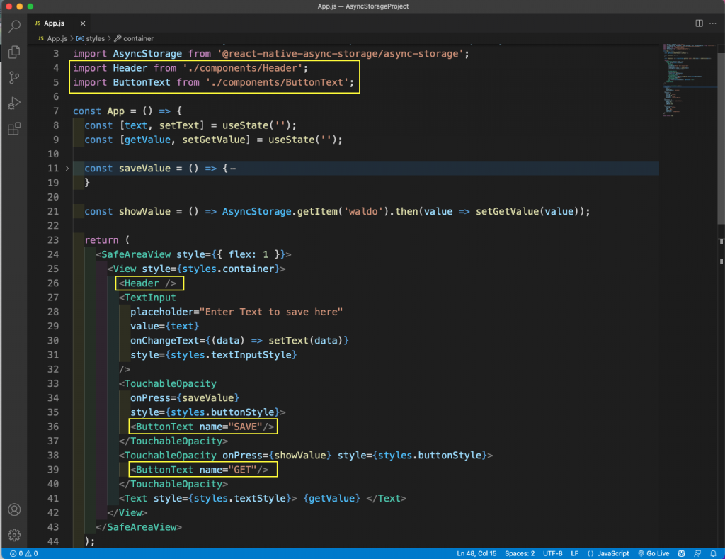Open the Search view in activity bar
Image resolution: width=725 pixels, height=559 pixels.
pyautogui.click(x=14, y=26)
